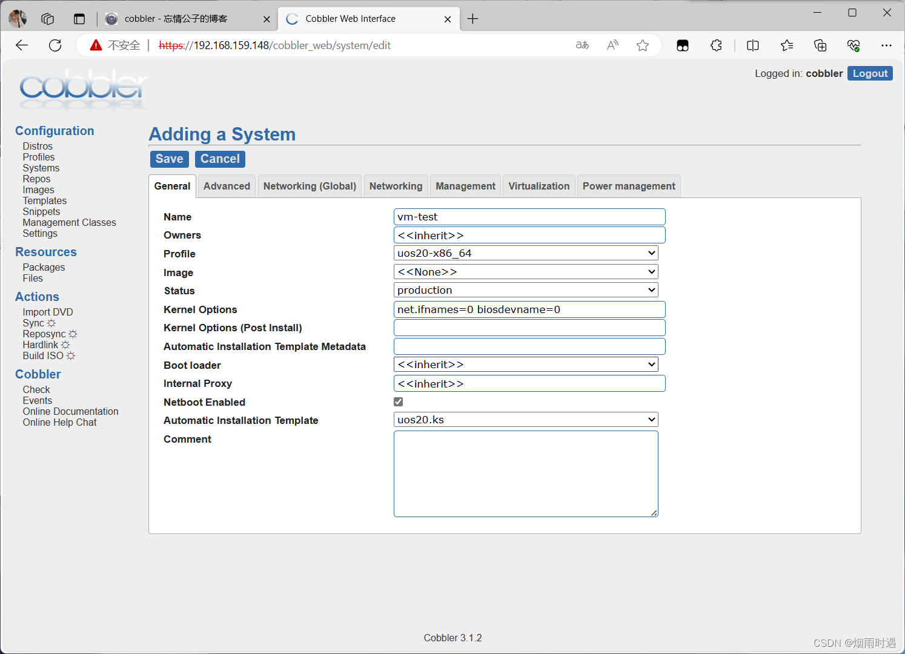Open the browser extensions puzzle icon

tap(716, 45)
